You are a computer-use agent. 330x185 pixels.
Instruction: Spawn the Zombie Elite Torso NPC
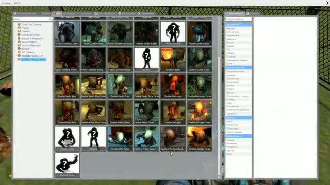120,139
